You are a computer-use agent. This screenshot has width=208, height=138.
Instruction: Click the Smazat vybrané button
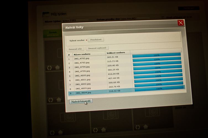(97, 48)
